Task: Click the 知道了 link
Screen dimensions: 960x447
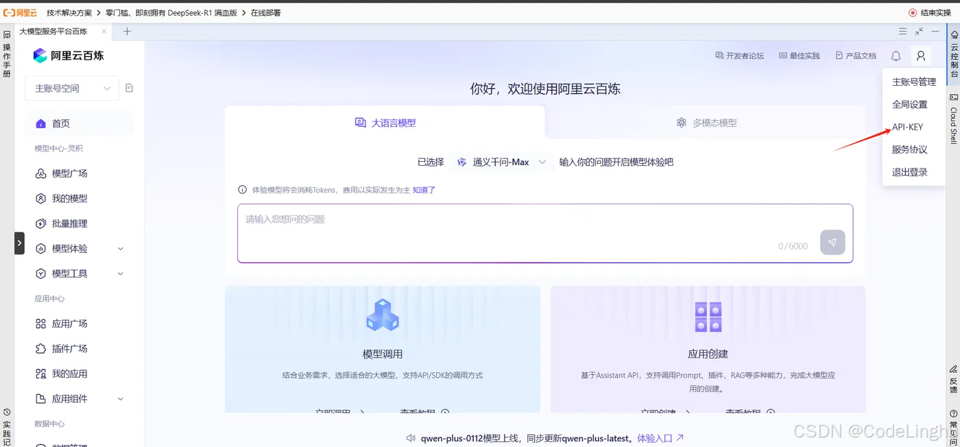Action: coord(424,190)
